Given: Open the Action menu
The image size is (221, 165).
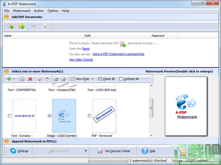Looking at the screenshot, I should coord(39,11).
